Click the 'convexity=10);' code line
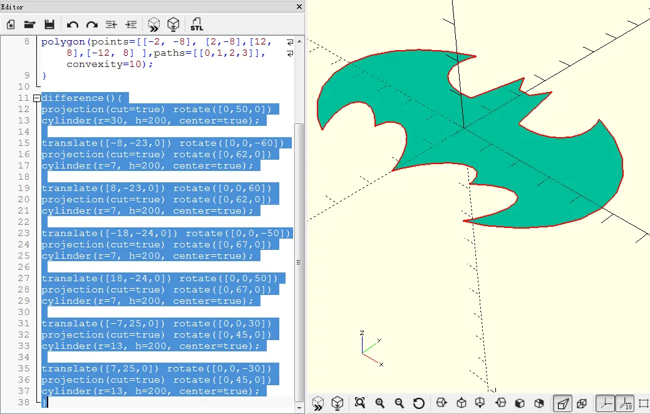This screenshot has height=414, width=650. [x=110, y=65]
